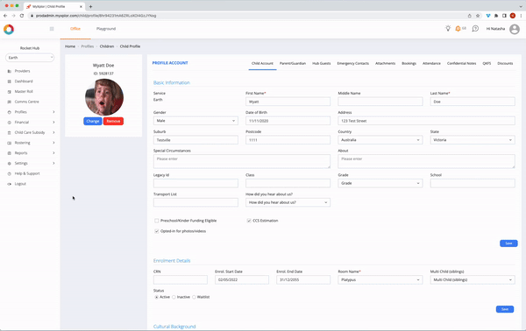This screenshot has height=331, width=526.
Task: Open the chat help bubble icon
Action: point(475,29)
